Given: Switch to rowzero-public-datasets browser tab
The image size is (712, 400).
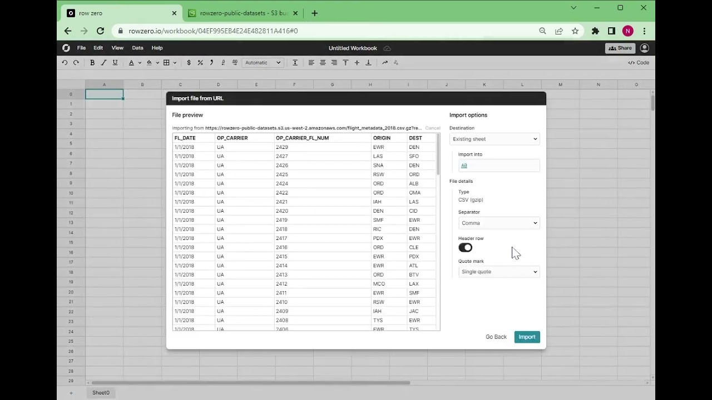Looking at the screenshot, I should click(x=244, y=13).
